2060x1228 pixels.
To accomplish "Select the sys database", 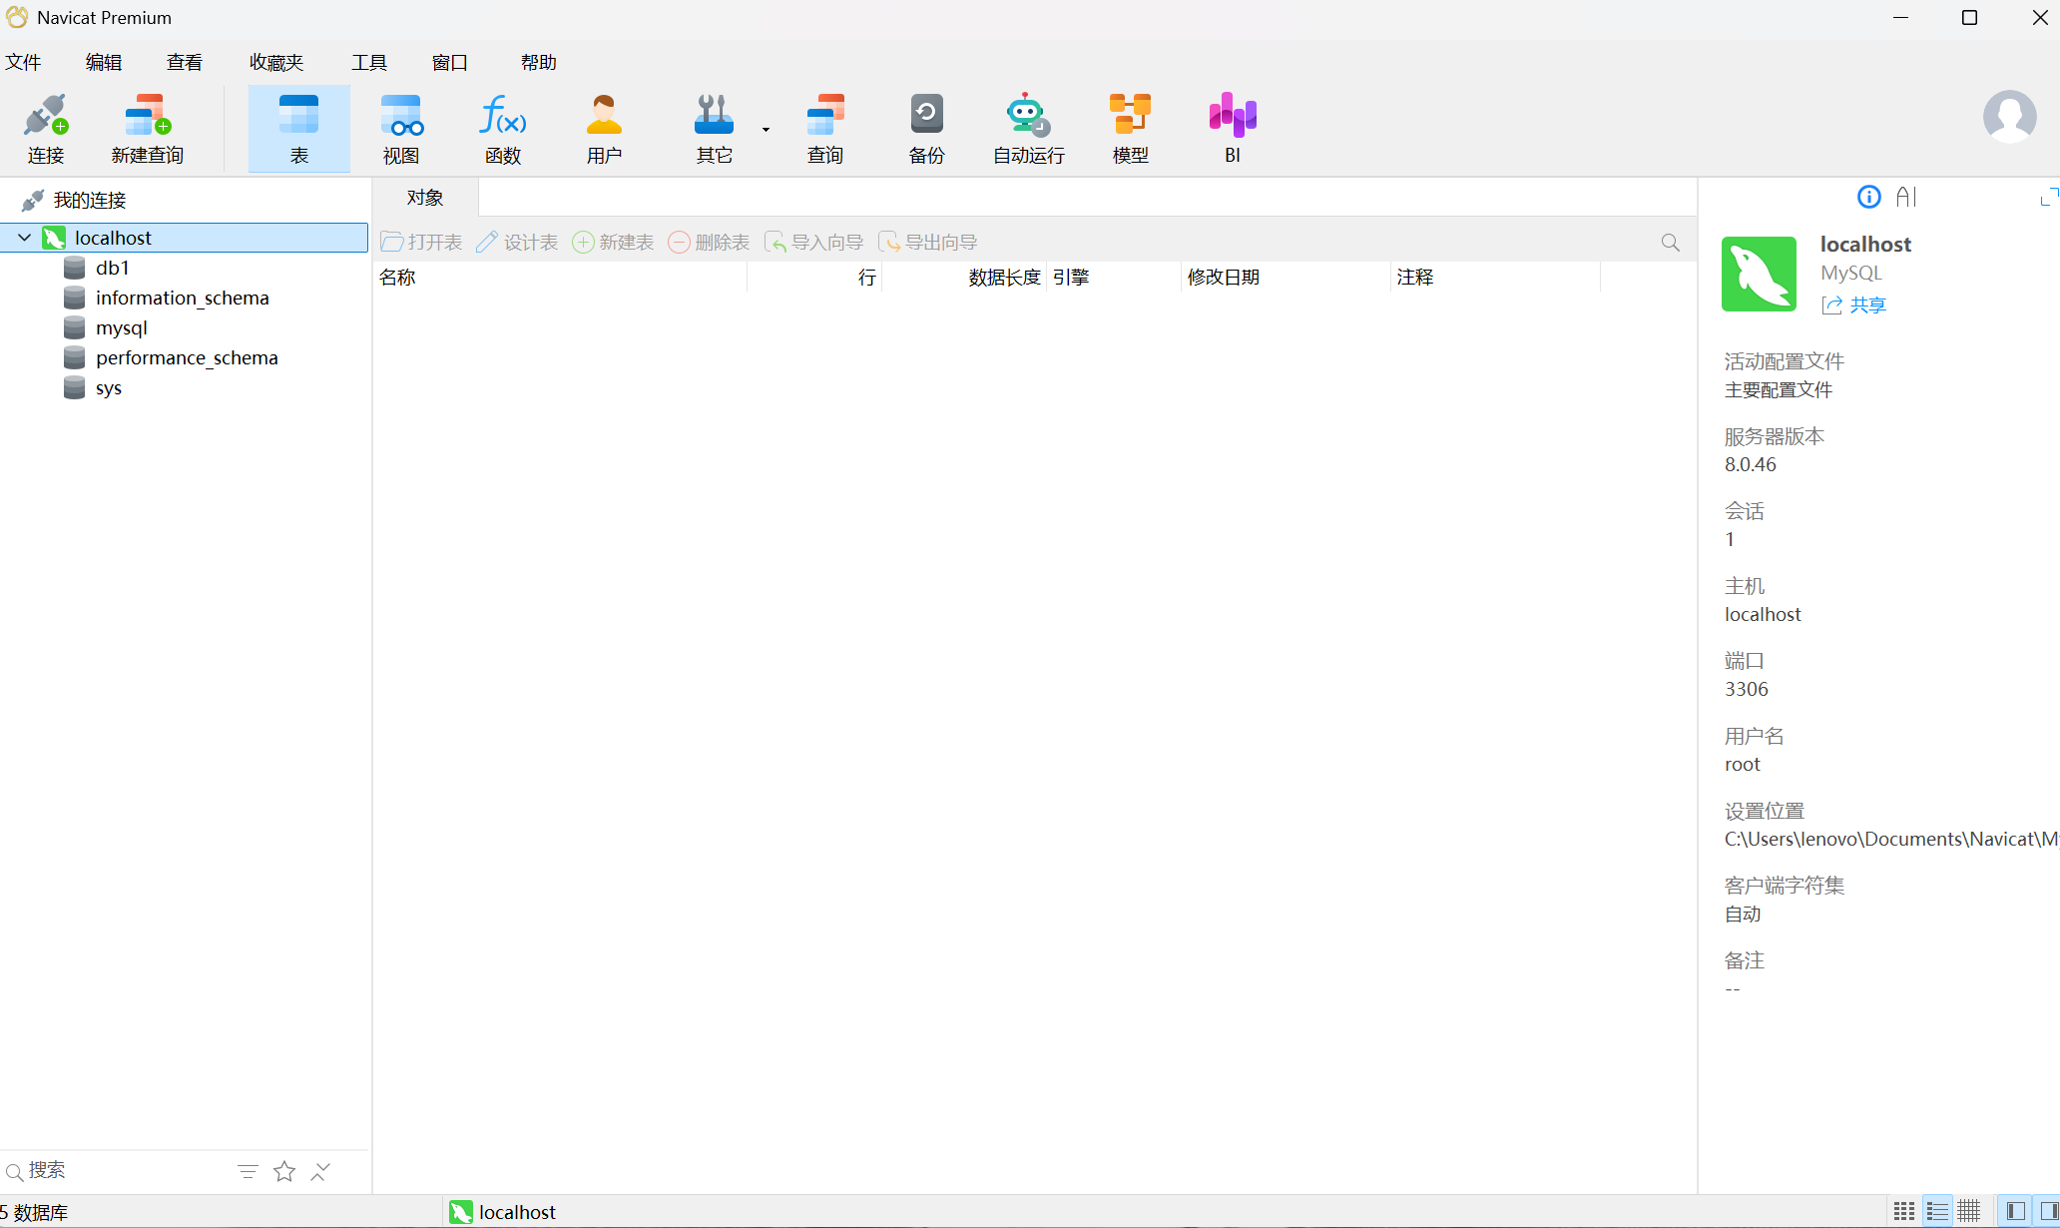I will coord(109,387).
